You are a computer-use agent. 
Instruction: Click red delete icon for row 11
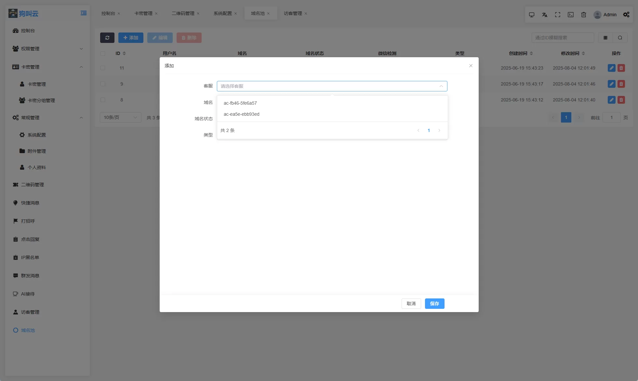pos(621,68)
